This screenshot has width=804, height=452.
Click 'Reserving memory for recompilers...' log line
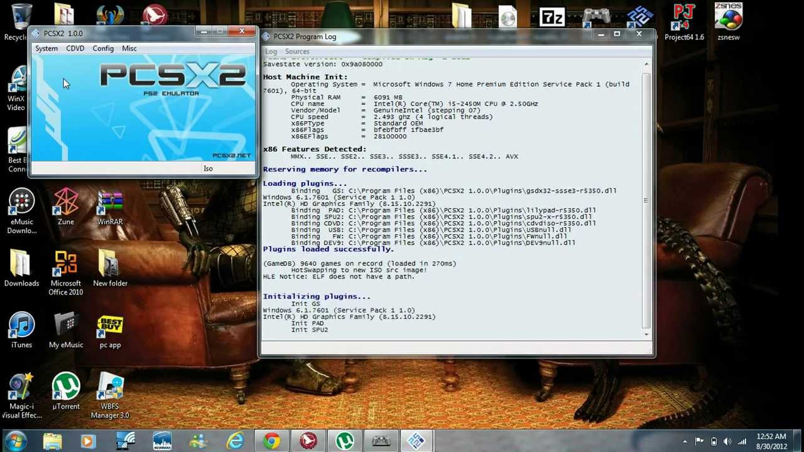[345, 169]
